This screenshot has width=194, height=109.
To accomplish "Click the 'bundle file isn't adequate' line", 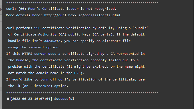I will pos(69,41).
